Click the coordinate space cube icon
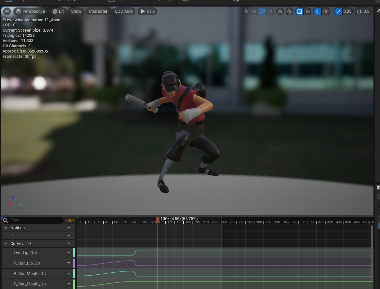 (280, 11)
